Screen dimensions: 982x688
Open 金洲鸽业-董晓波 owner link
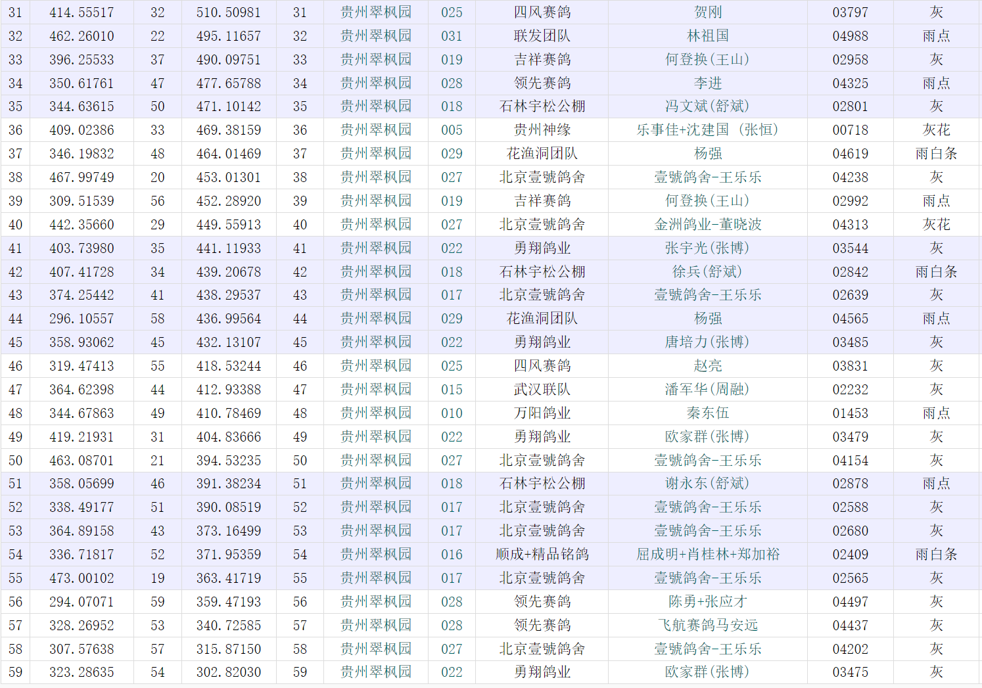(707, 225)
